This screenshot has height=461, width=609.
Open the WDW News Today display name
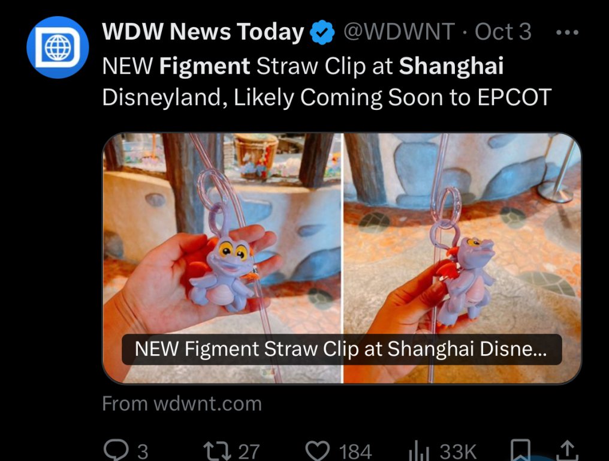click(x=203, y=31)
